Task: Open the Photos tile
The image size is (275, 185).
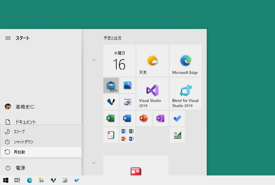Action: tap(128, 85)
